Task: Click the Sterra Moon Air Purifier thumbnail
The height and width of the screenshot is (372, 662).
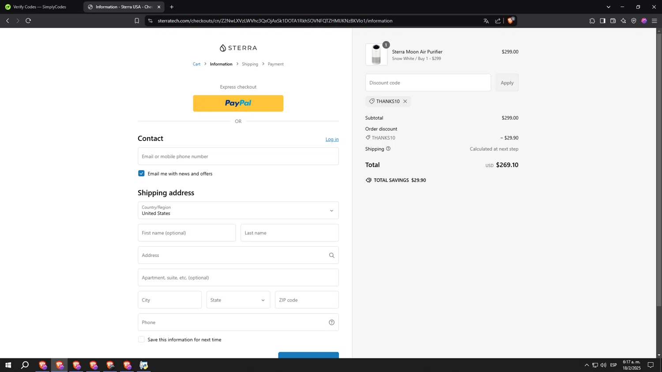Action: point(376,55)
